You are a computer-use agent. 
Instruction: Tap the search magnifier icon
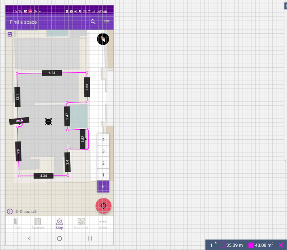(93, 22)
